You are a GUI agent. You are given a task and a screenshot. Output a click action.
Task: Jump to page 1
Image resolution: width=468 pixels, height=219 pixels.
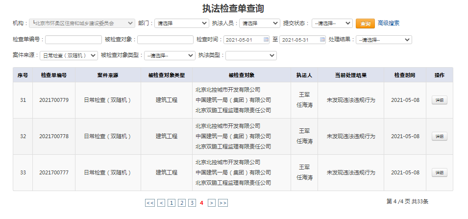tap(172, 203)
